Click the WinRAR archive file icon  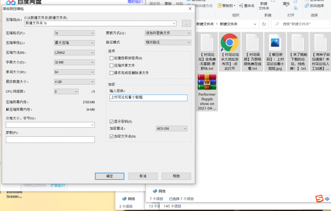206,82
